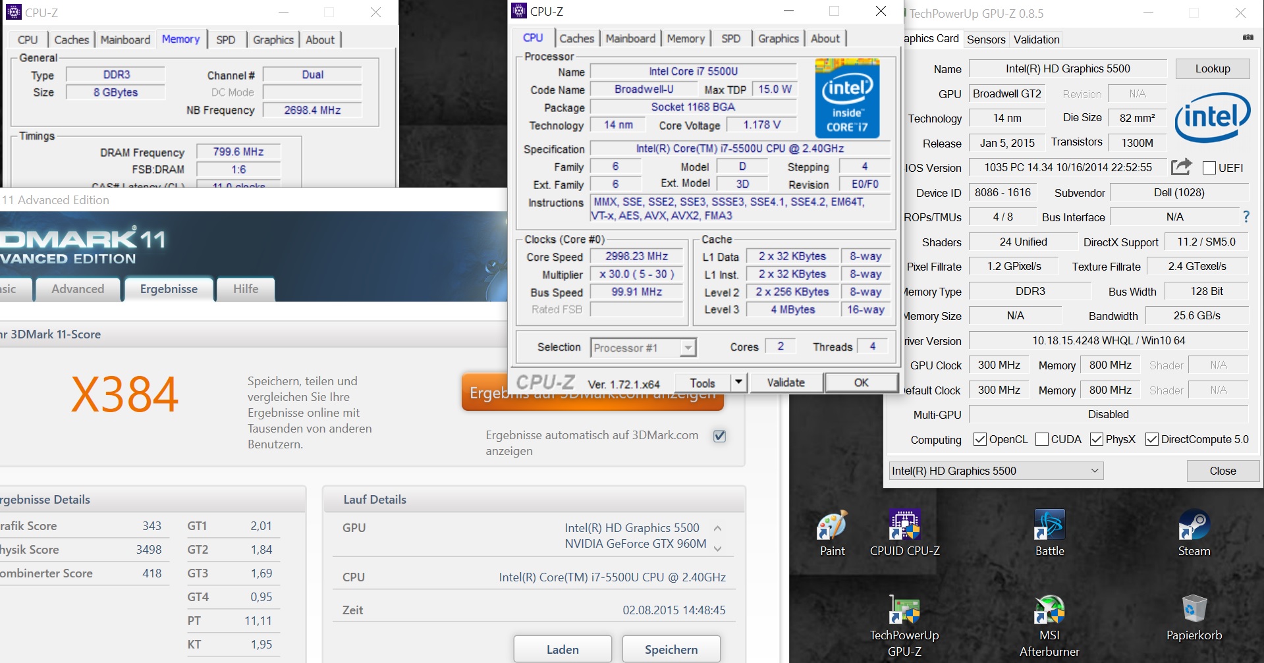Launch Steam from desktop
The width and height of the screenshot is (1264, 663).
[1194, 534]
